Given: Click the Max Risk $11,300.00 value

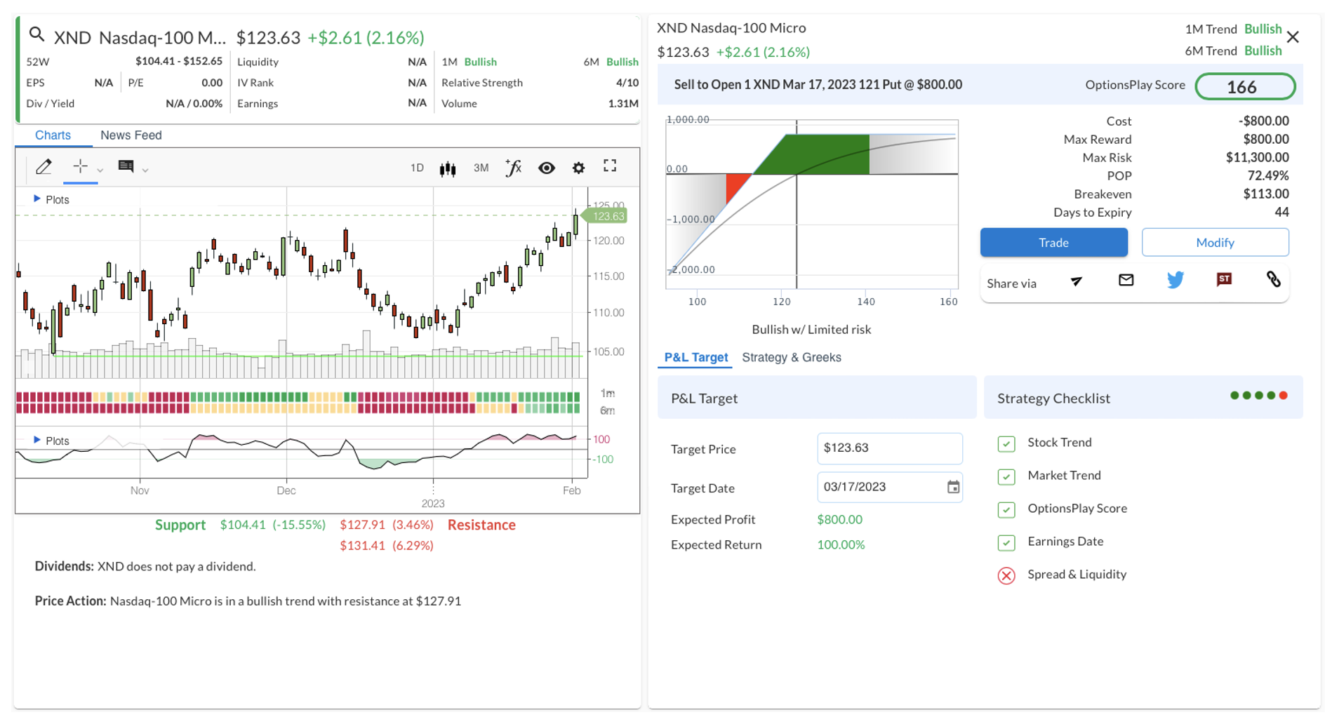Looking at the screenshot, I should click(x=1257, y=157).
